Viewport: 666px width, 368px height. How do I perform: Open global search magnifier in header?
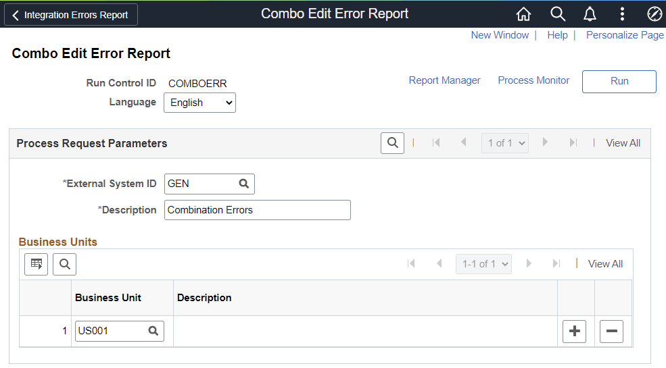(558, 14)
